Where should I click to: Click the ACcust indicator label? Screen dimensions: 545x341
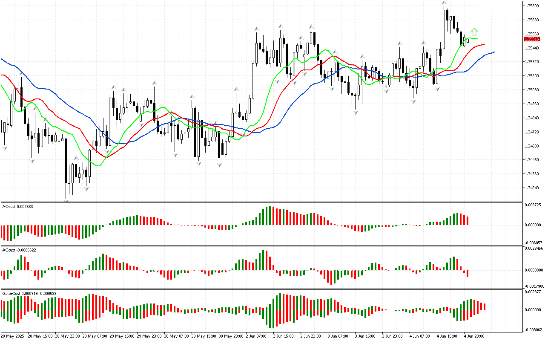(19, 250)
